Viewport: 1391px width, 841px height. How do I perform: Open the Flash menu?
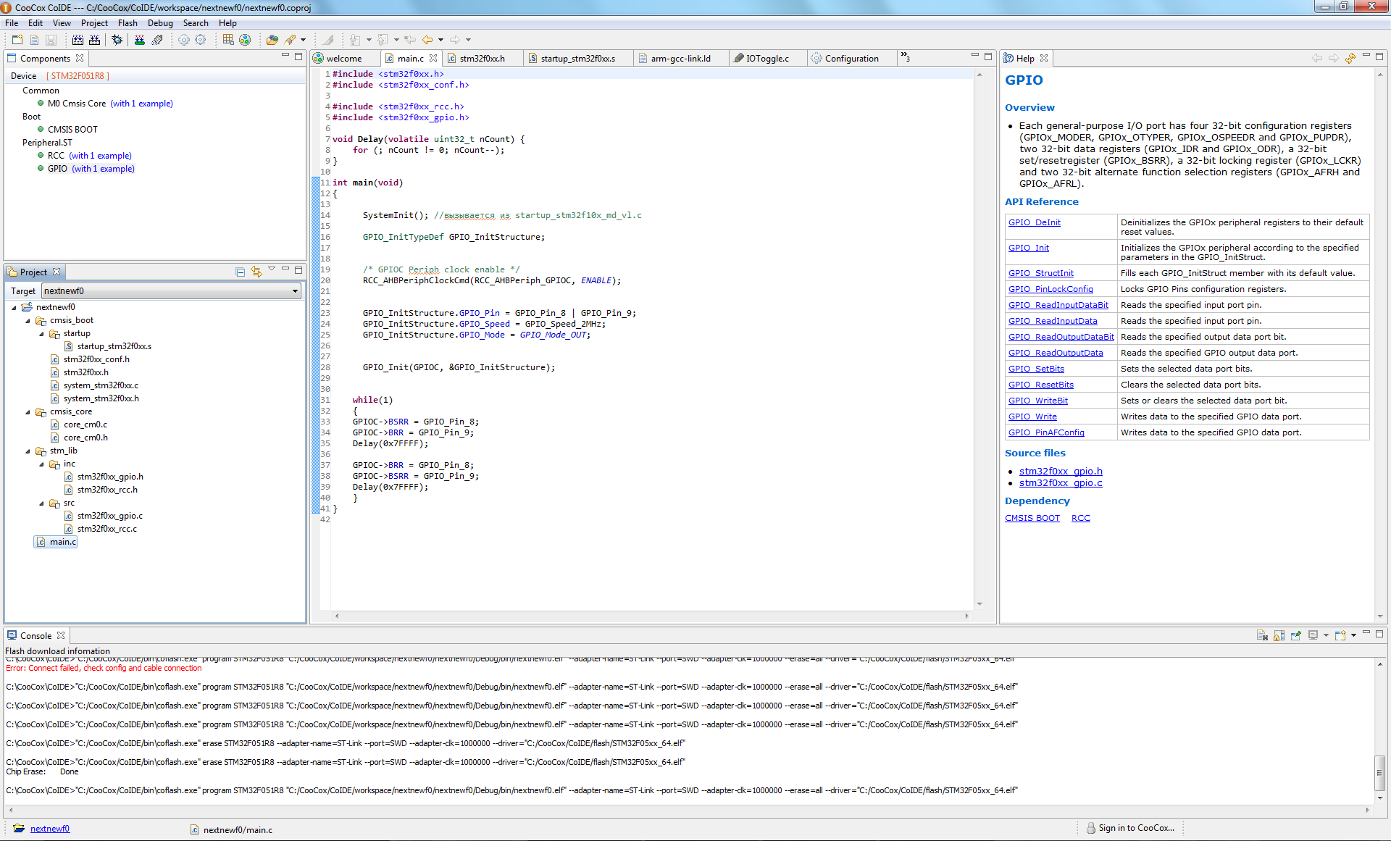tap(128, 23)
